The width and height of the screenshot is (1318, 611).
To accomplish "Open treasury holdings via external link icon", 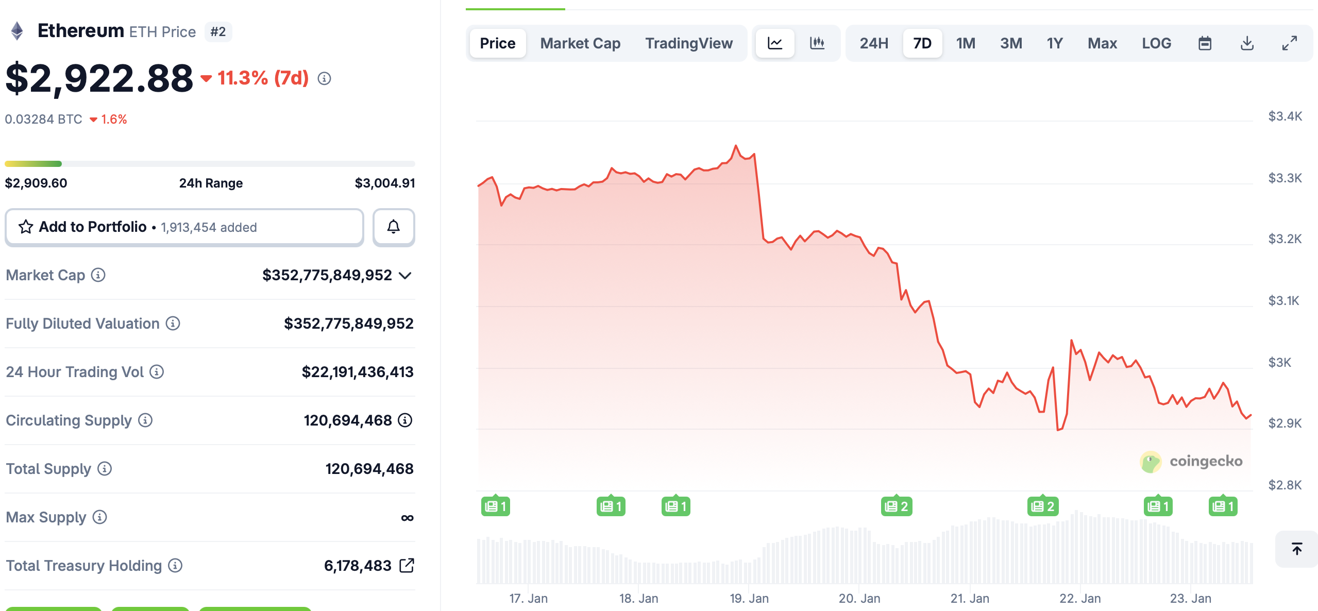I will tap(407, 565).
